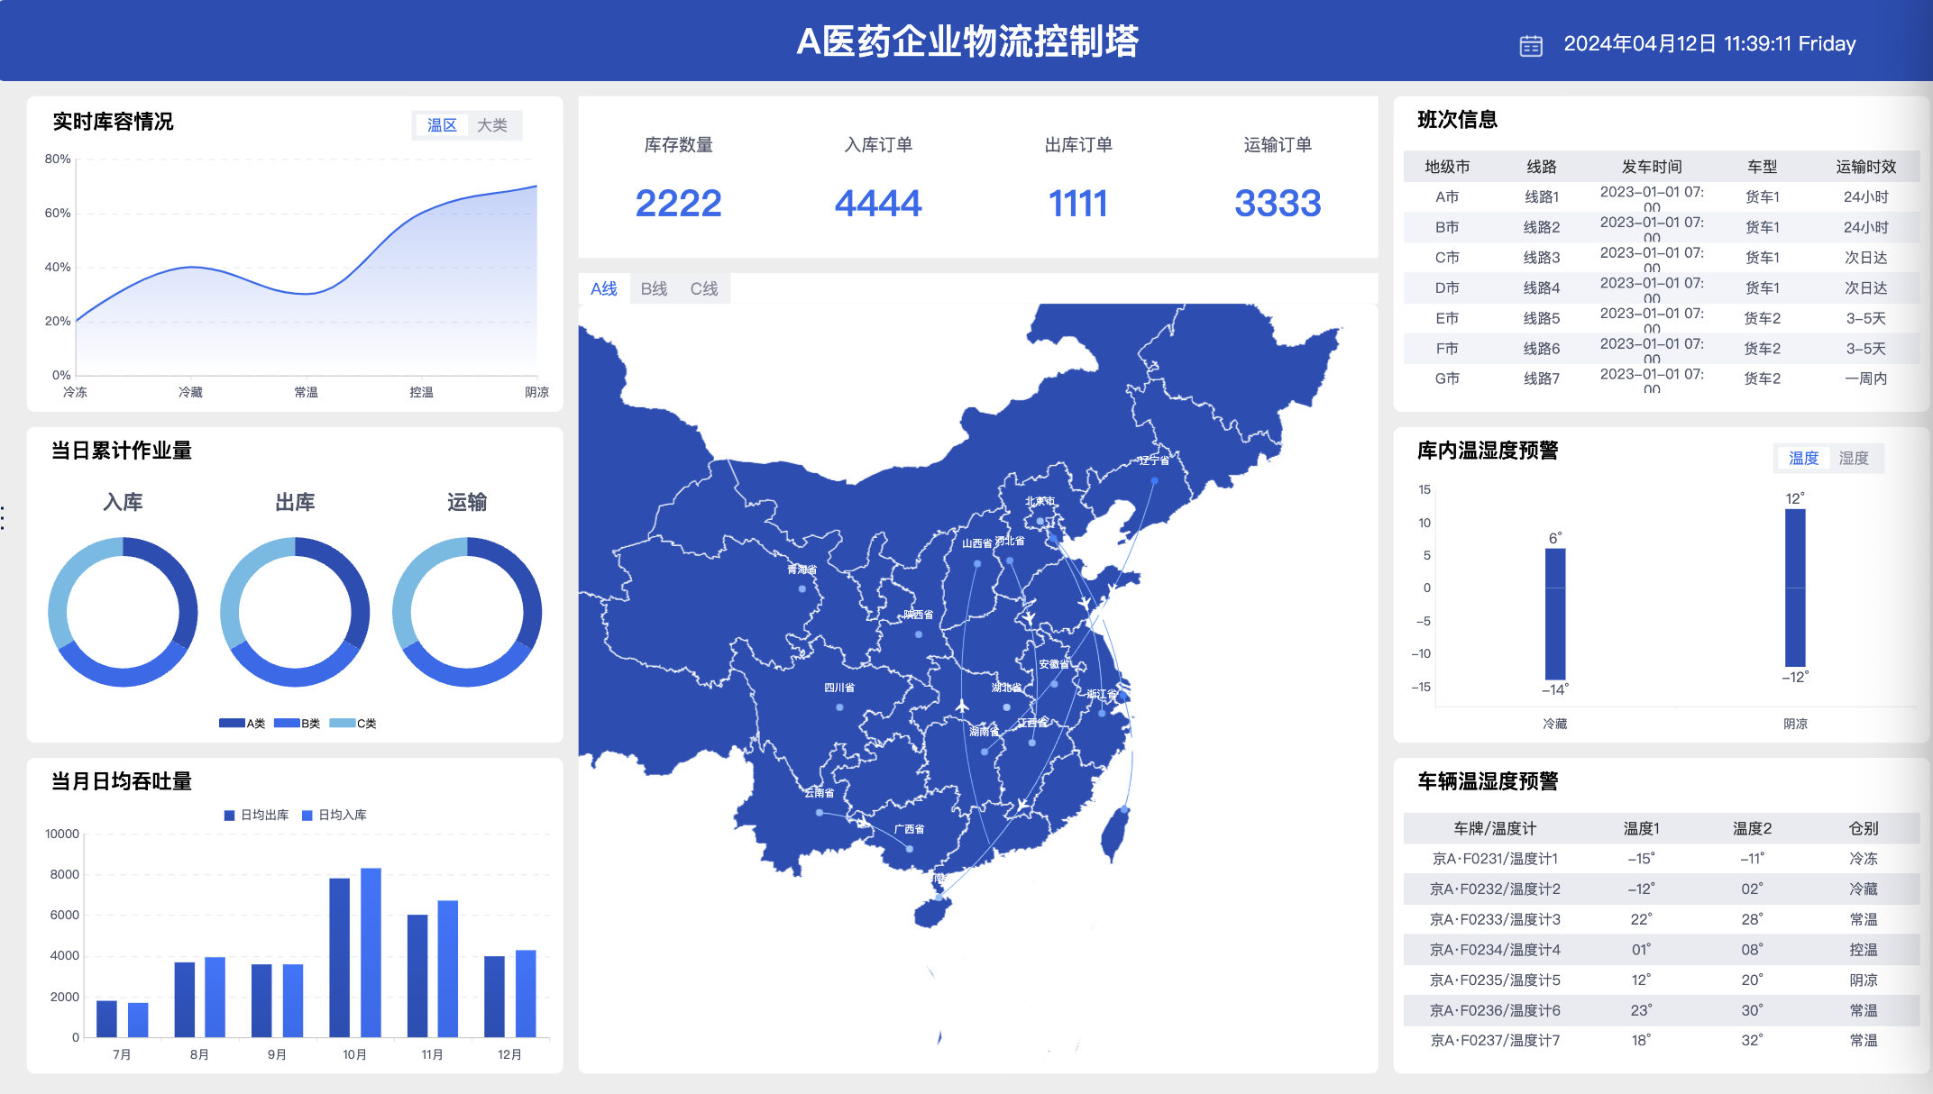Screen dimensions: 1933x1094
Task: Select B线 route tab on map
Action: tap(653, 288)
